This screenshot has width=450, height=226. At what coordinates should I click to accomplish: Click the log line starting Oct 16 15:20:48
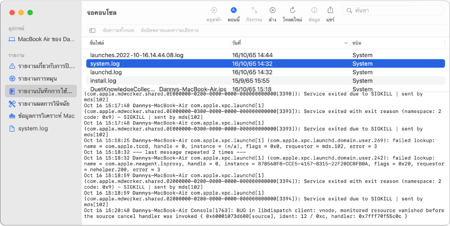[x=264, y=213]
